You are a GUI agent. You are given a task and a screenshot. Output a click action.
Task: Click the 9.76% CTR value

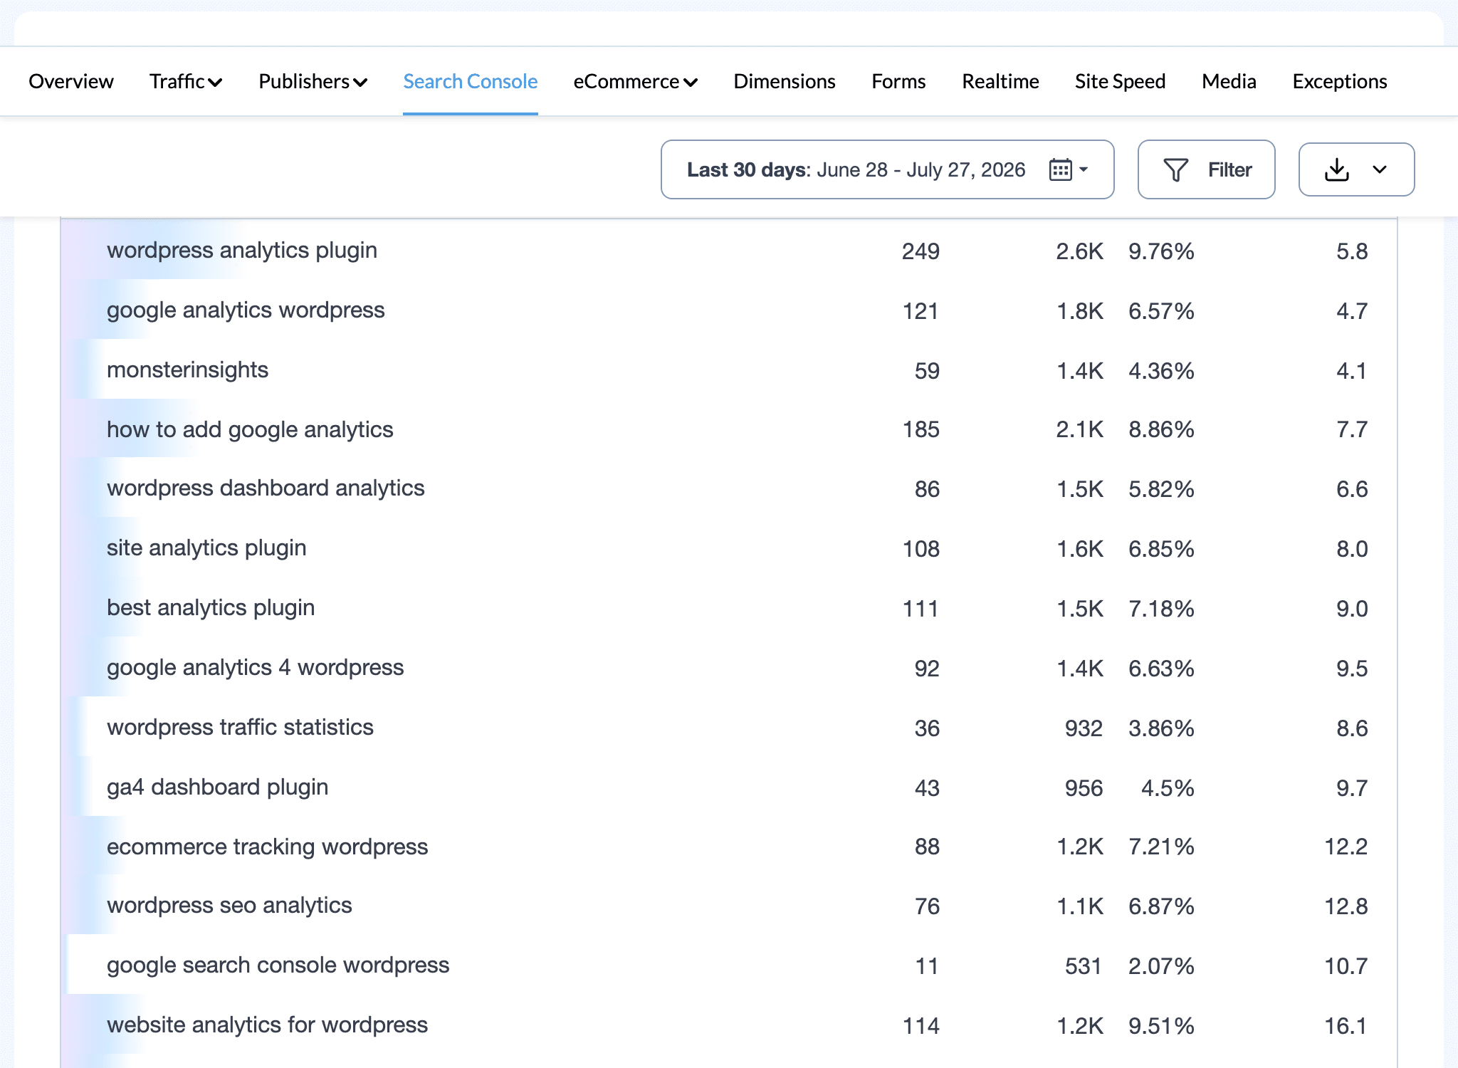1161,251
